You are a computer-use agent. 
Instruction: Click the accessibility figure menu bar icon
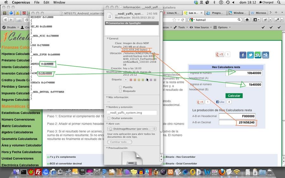click(221, 2)
